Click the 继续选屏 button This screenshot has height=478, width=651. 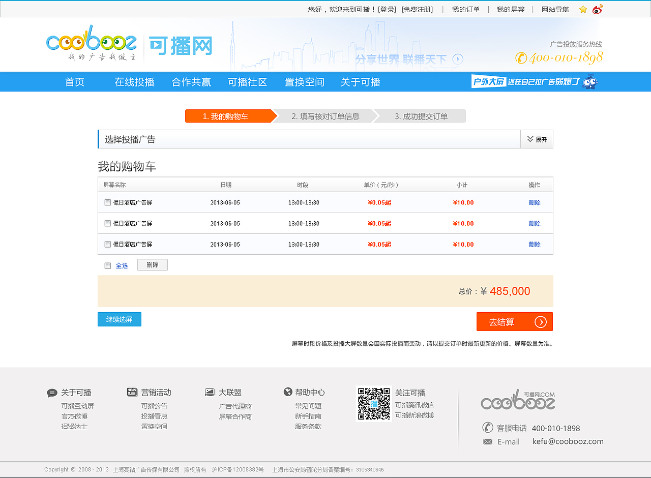[x=119, y=319]
